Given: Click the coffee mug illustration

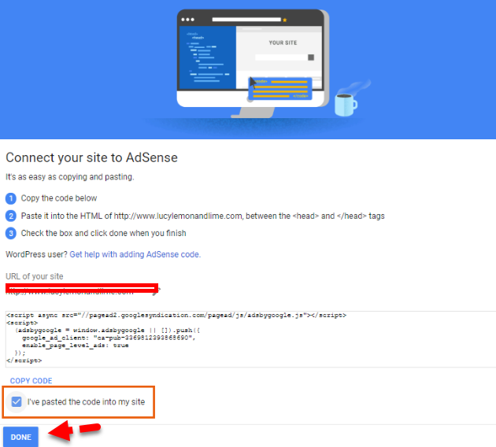Looking at the screenshot, I should tap(343, 103).
